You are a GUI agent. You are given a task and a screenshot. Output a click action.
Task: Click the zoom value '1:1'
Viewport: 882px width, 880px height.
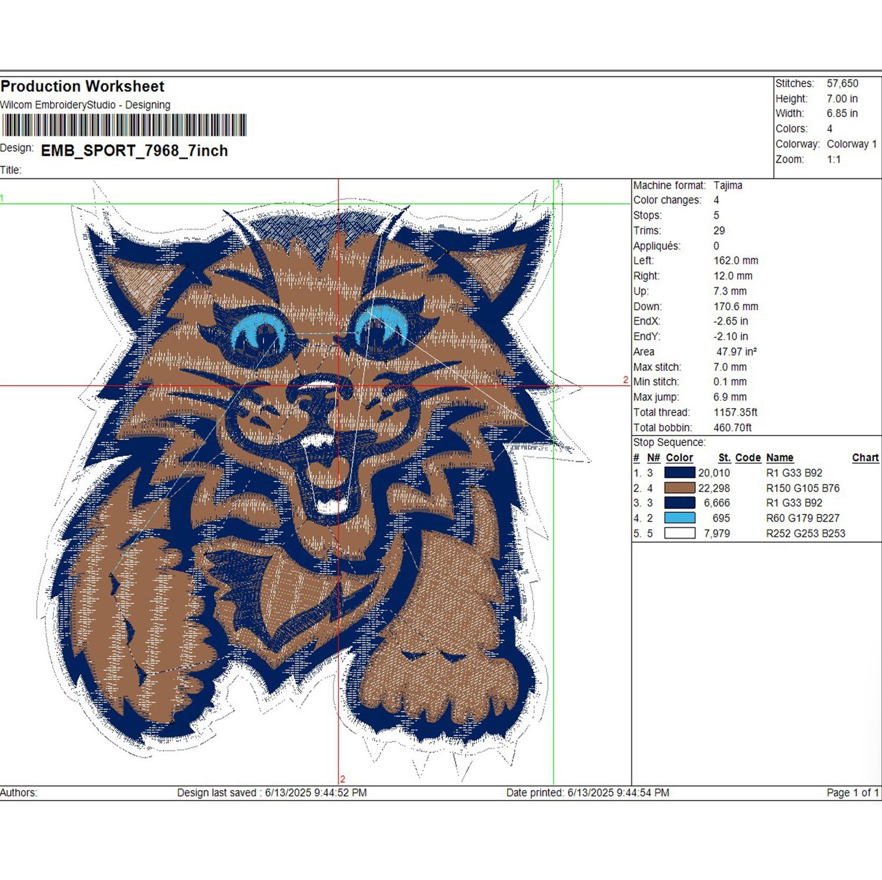tap(834, 160)
